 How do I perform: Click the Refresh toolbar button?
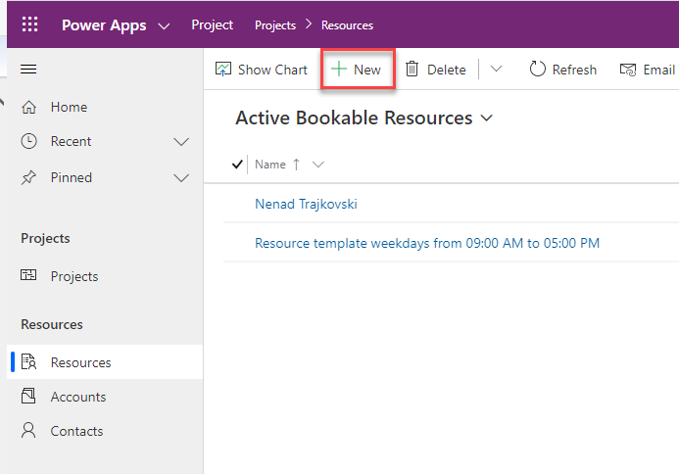pos(562,70)
